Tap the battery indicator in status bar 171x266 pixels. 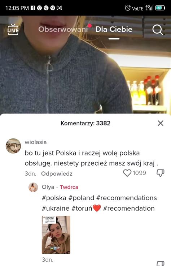coord(160,8)
